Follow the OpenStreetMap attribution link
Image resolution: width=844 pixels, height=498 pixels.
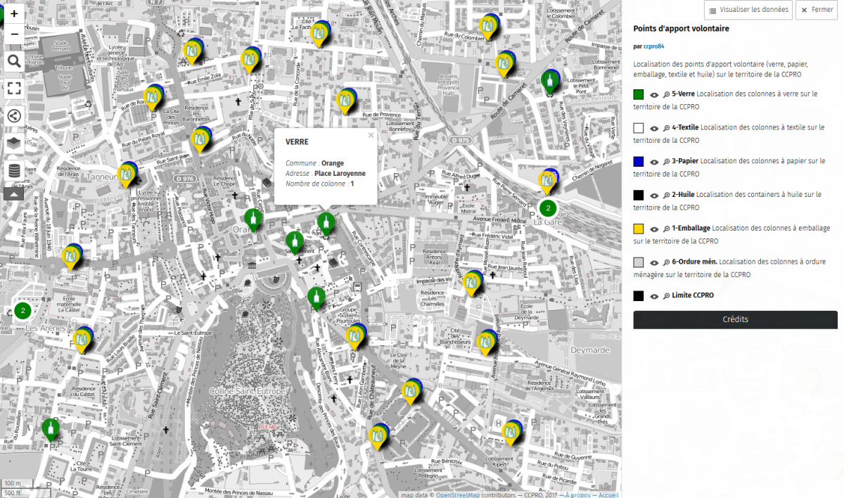(458, 494)
